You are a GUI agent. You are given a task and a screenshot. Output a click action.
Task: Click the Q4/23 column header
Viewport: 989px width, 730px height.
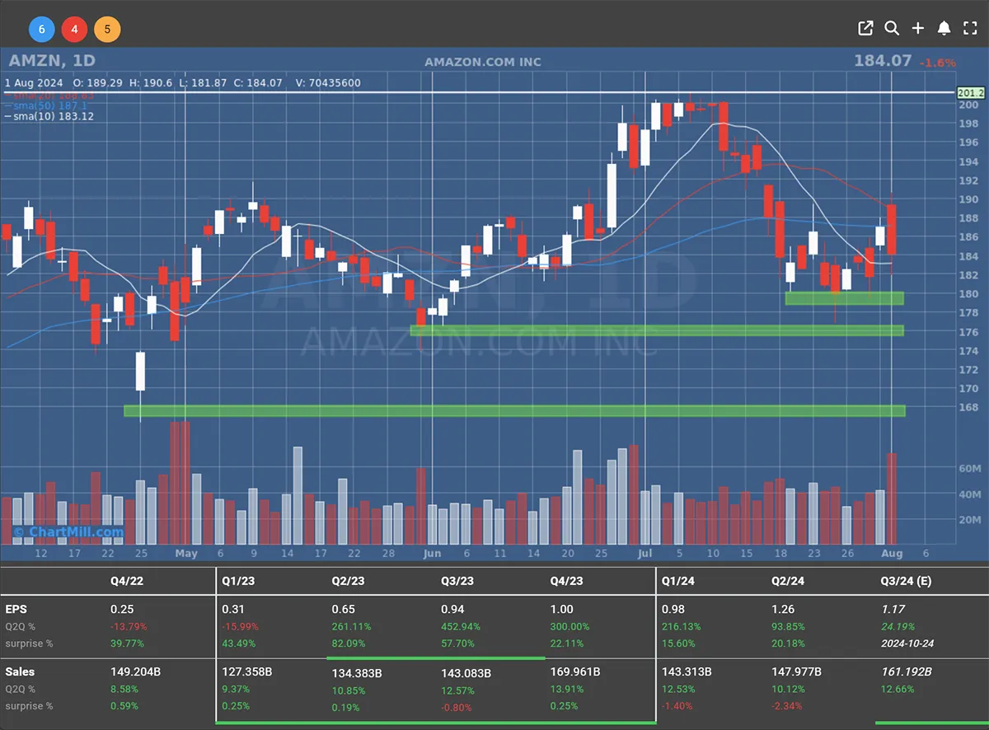[567, 581]
